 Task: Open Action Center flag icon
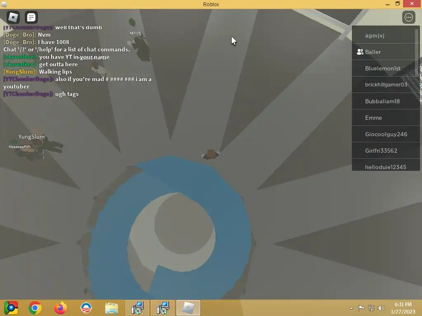click(361, 308)
